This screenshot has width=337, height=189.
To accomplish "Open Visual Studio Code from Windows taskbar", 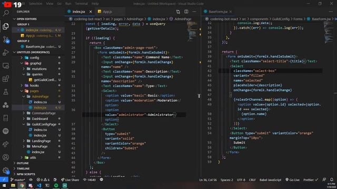I will click(39, 185).
